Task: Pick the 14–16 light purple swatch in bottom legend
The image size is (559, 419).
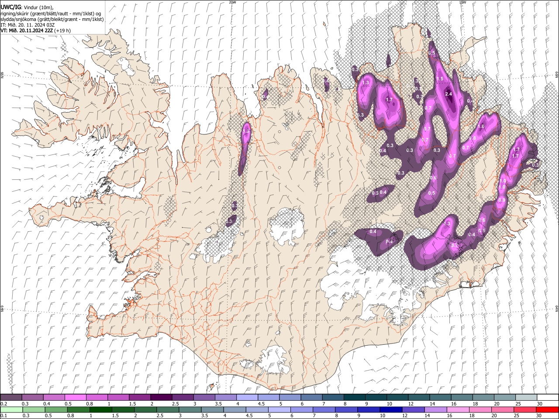Action: pos(436,409)
